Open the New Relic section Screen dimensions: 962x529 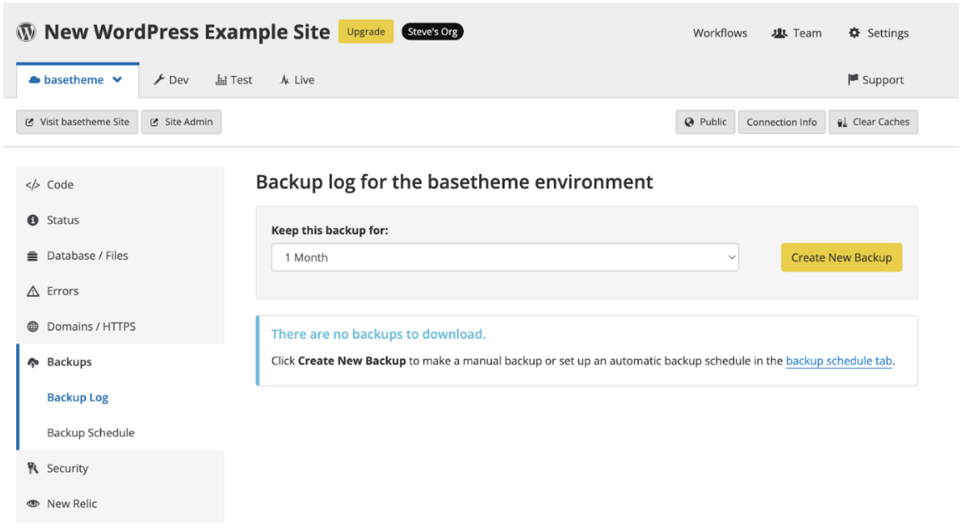click(71, 504)
